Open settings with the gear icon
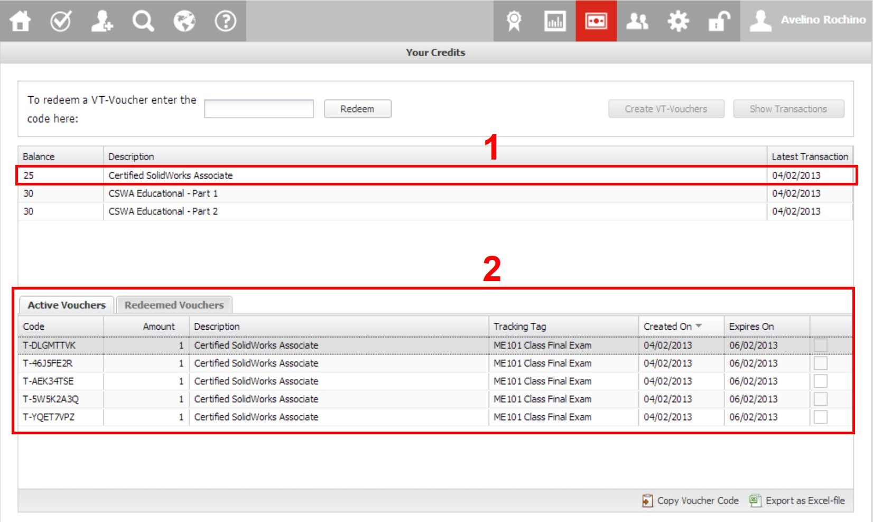The height and width of the screenshot is (522, 873). (x=679, y=21)
